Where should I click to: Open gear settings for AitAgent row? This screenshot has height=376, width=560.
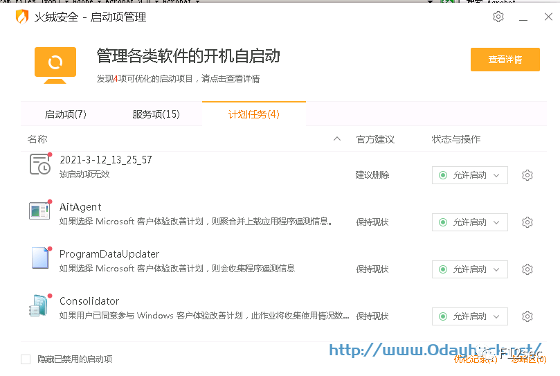pyautogui.click(x=527, y=222)
